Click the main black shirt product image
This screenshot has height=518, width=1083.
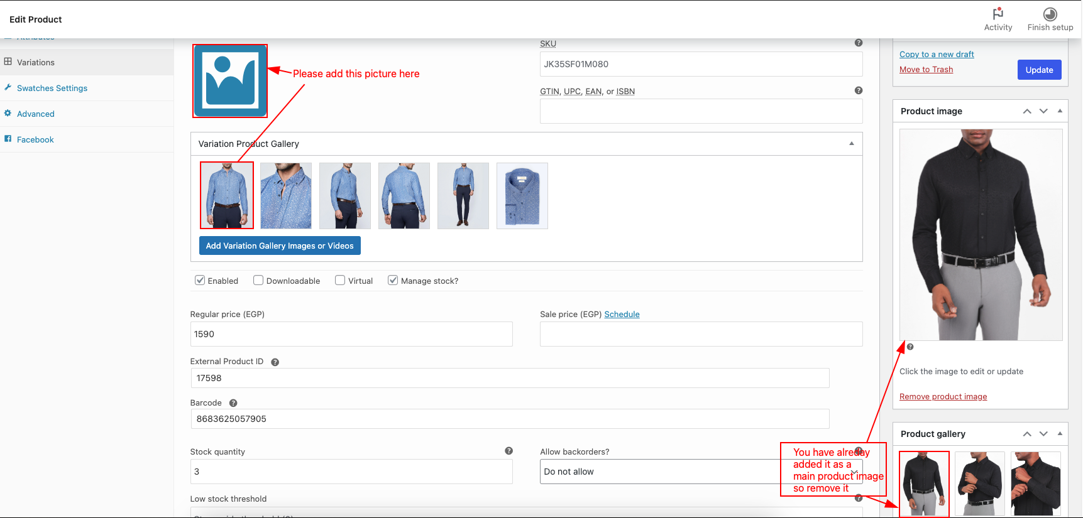(981, 235)
